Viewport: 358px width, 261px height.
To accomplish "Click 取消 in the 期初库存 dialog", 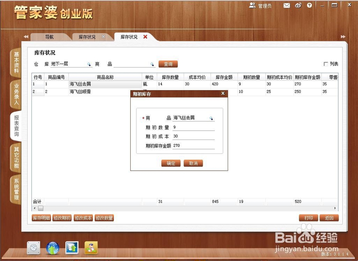I will [x=193, y=163].
